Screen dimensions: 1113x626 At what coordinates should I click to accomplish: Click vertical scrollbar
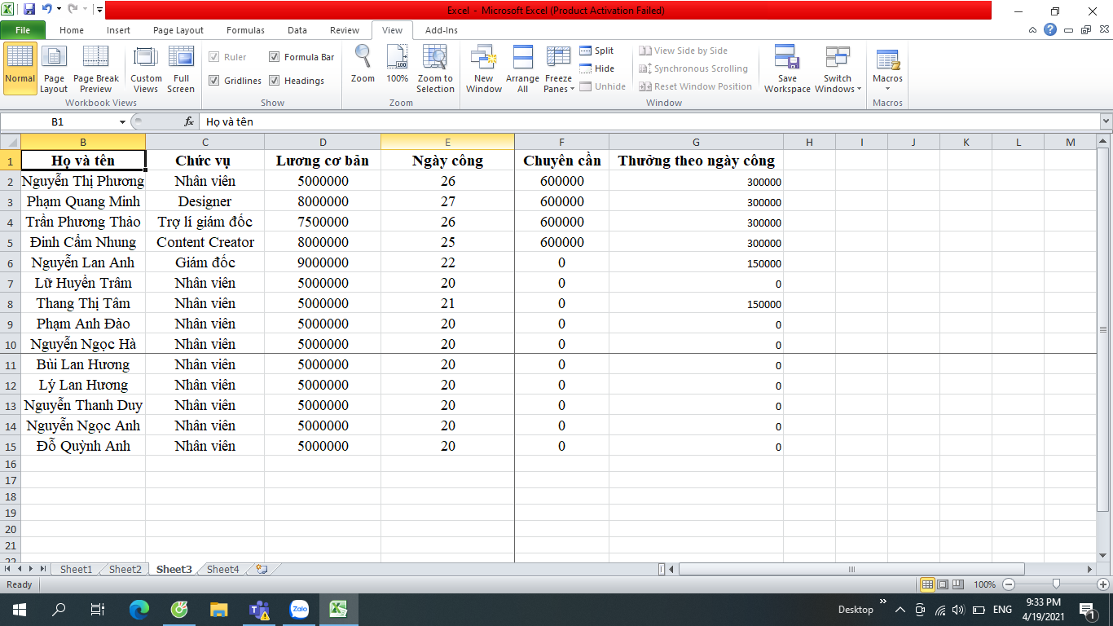[x=1103, y=329]
